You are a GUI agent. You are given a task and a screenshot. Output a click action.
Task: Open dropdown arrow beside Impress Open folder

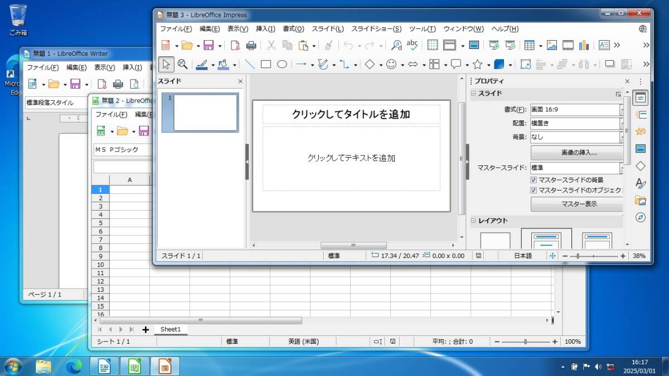(198, 46)
